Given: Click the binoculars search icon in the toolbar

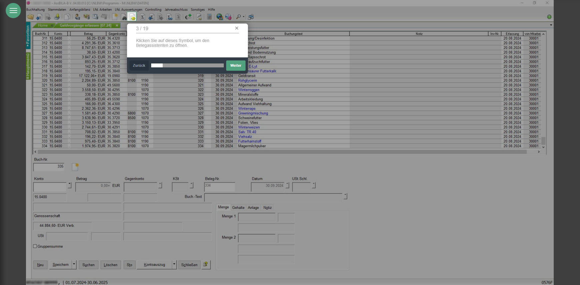Looking at the screenshot, I should [124, 17].
